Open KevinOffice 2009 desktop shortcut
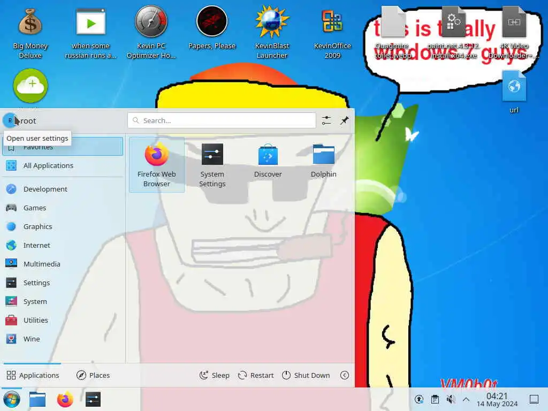Image resolution: width=548 pixels, height=411 pixels. click(x=332, y=33)
